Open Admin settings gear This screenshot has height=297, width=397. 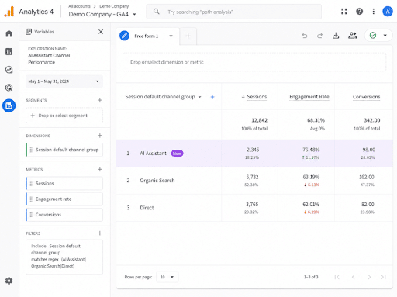point(9,281)
